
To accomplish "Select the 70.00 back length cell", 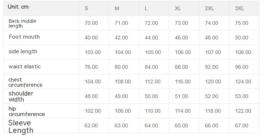I will (94, 23).
